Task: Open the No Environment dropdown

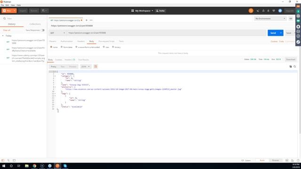Action: [270, 19]
